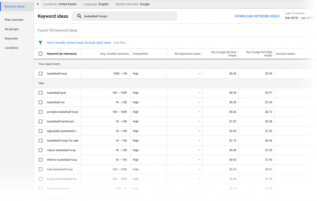Sort by Avg. monthly searches column
Screen dimensions: 317x201
coord(114,54)
